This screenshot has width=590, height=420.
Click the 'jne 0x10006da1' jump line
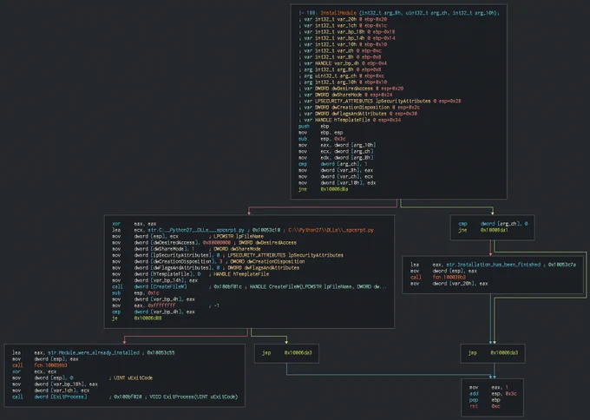pos(483,230)
